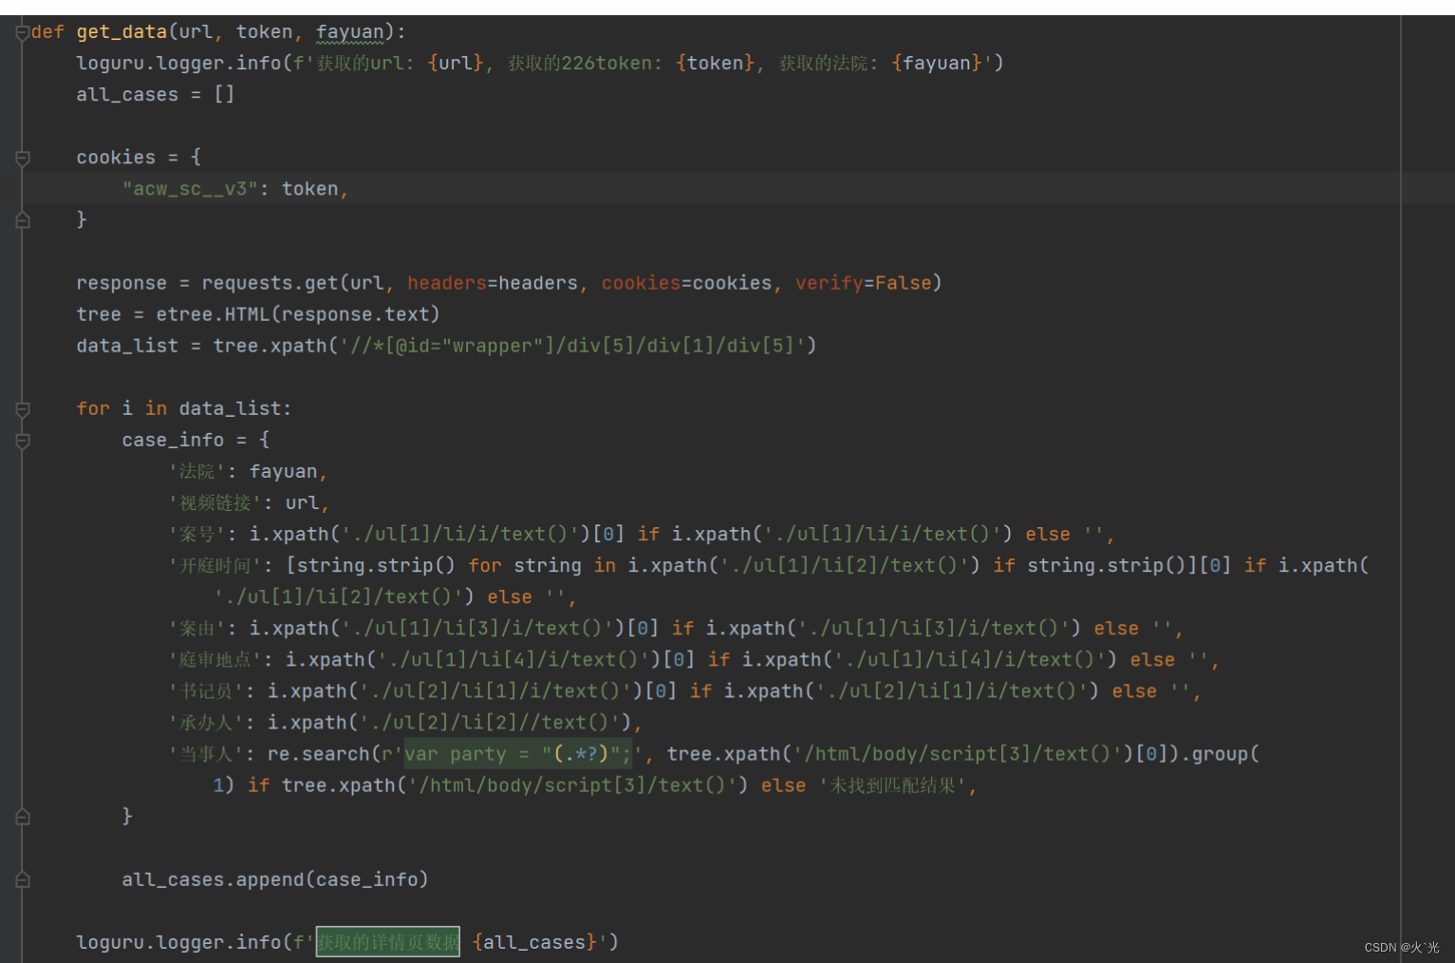Click the 'all_cases = []' assignment

(x=156, y=95)
